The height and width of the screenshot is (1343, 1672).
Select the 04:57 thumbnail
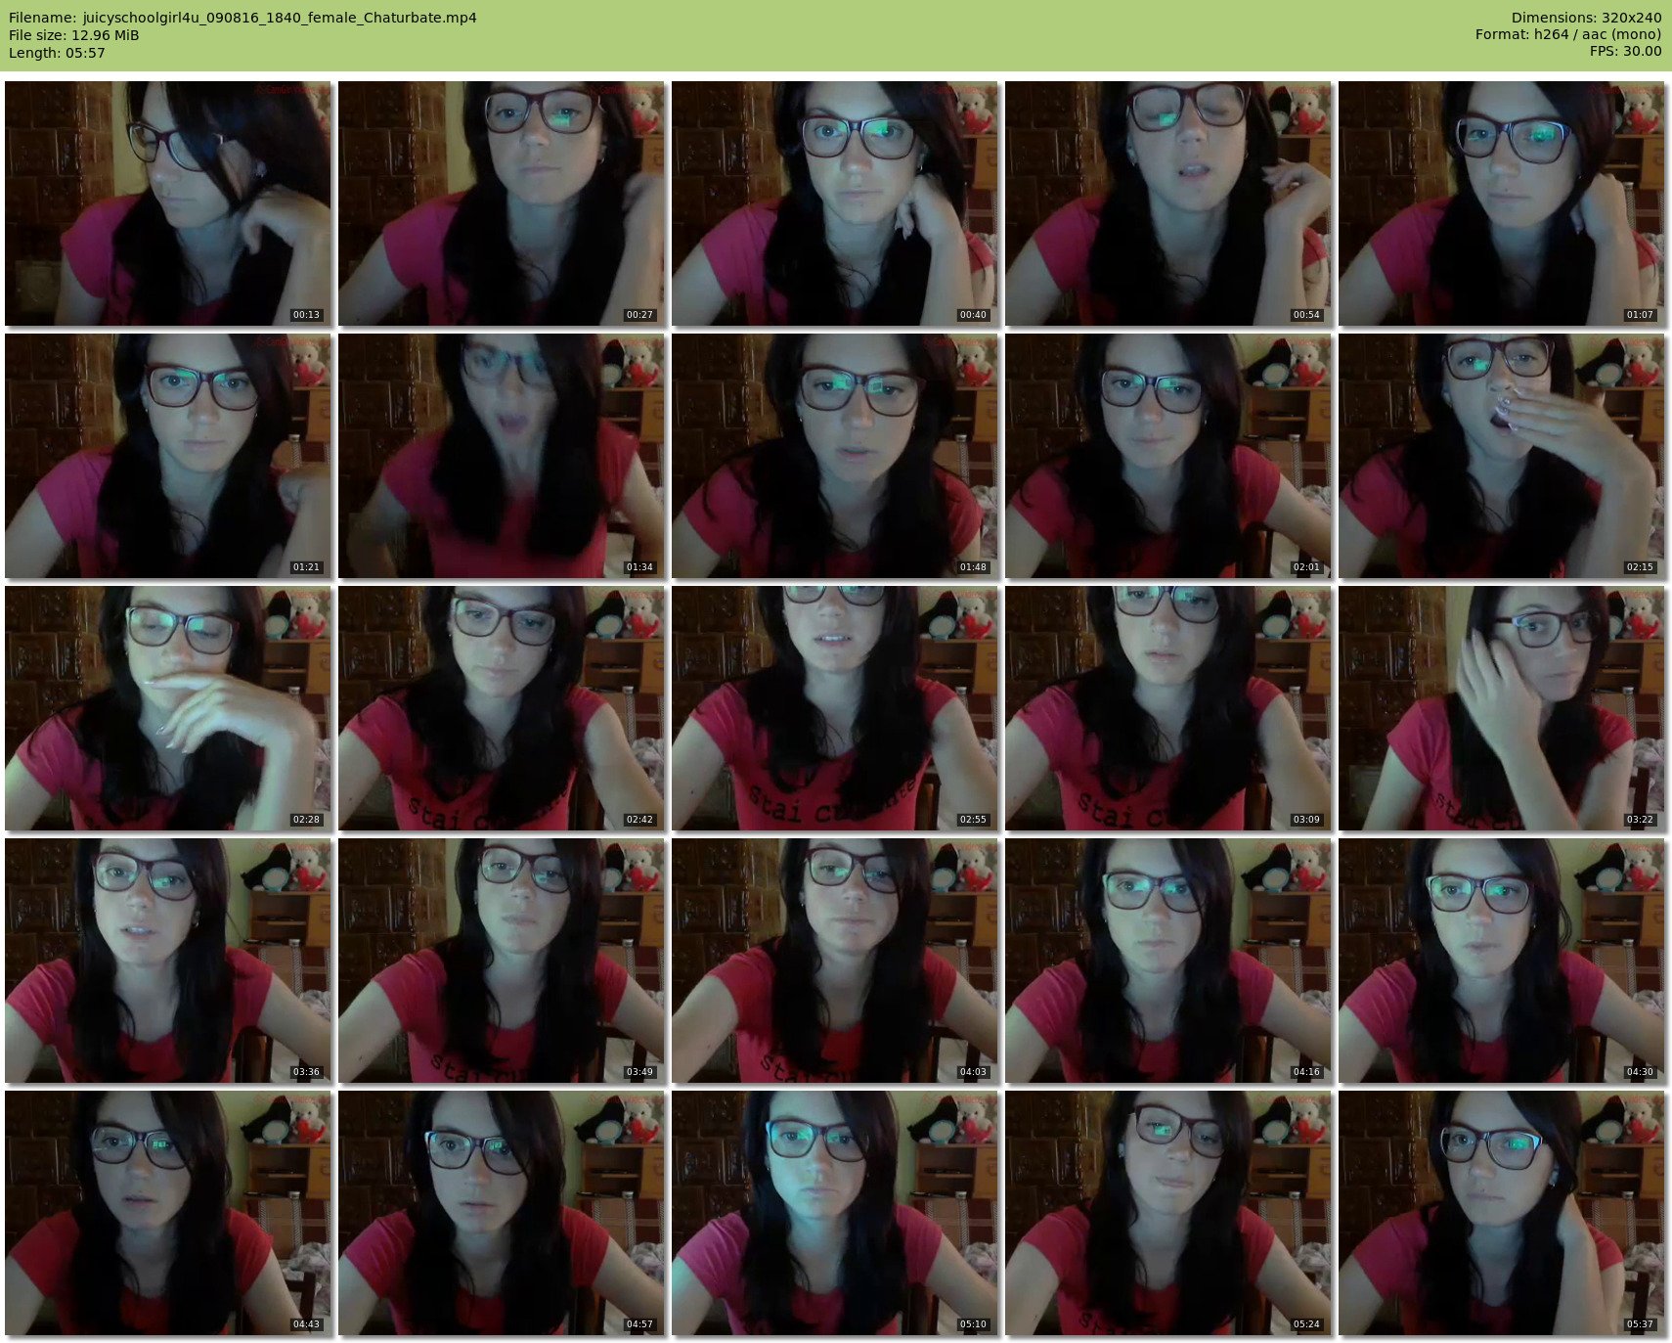tap(502, 1213)
